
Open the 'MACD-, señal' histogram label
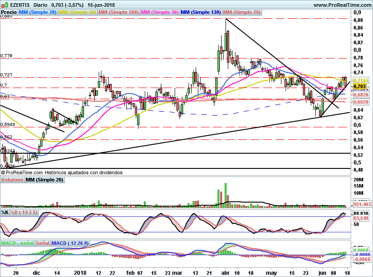17,243
